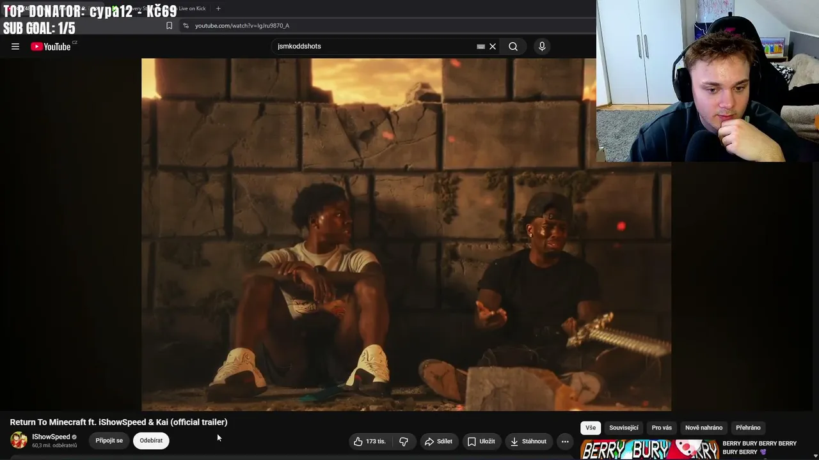This screenshot has width=819, height=460.
Task: Subscribe with the Odebírat button
Action: click(x=151, y=440)
